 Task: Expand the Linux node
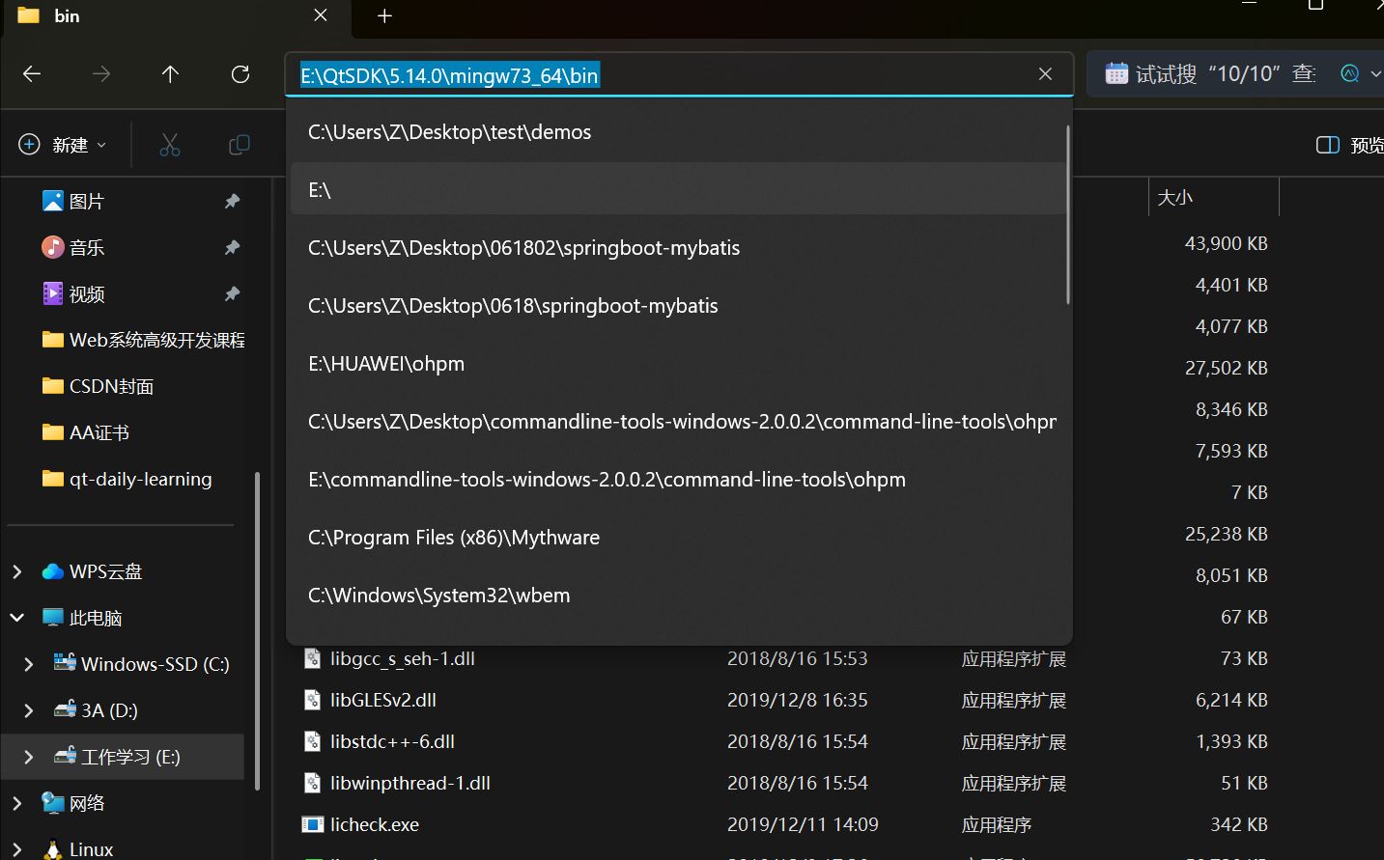click(x=16, y=849)
